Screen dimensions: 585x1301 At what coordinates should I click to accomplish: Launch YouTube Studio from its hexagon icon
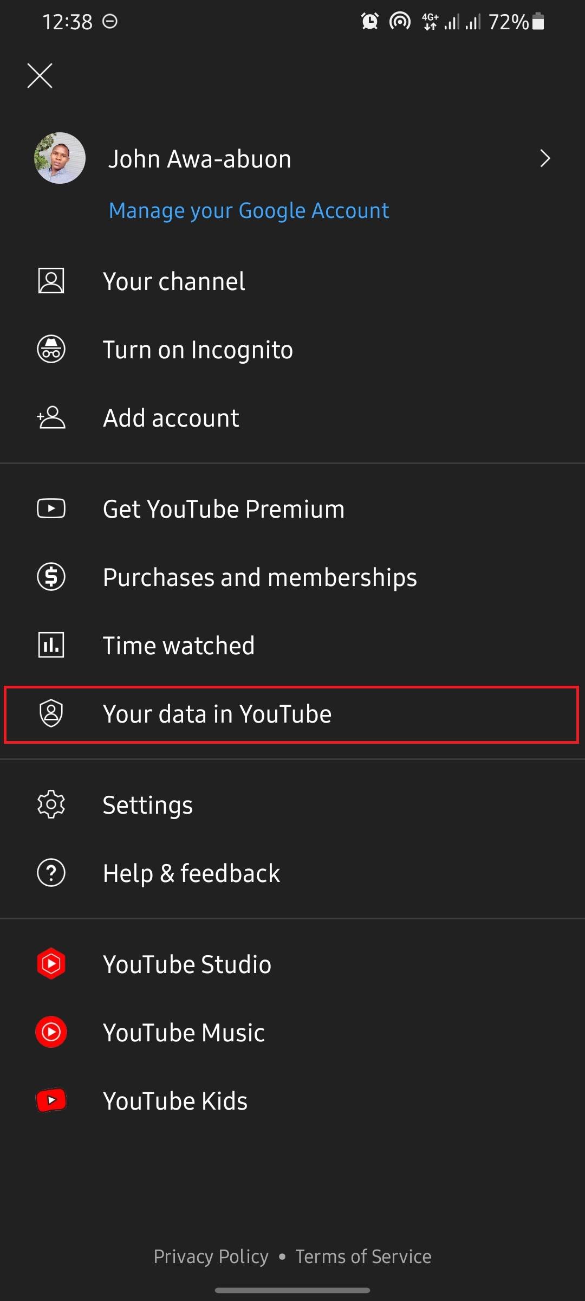(51, 964)
